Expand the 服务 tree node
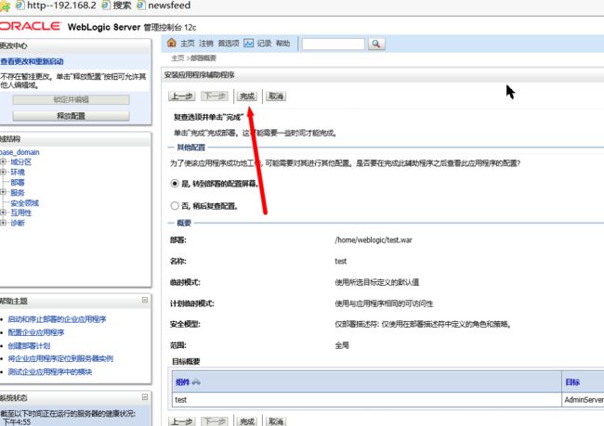Viewport: 604px width, 426px height. coord(3,192)
